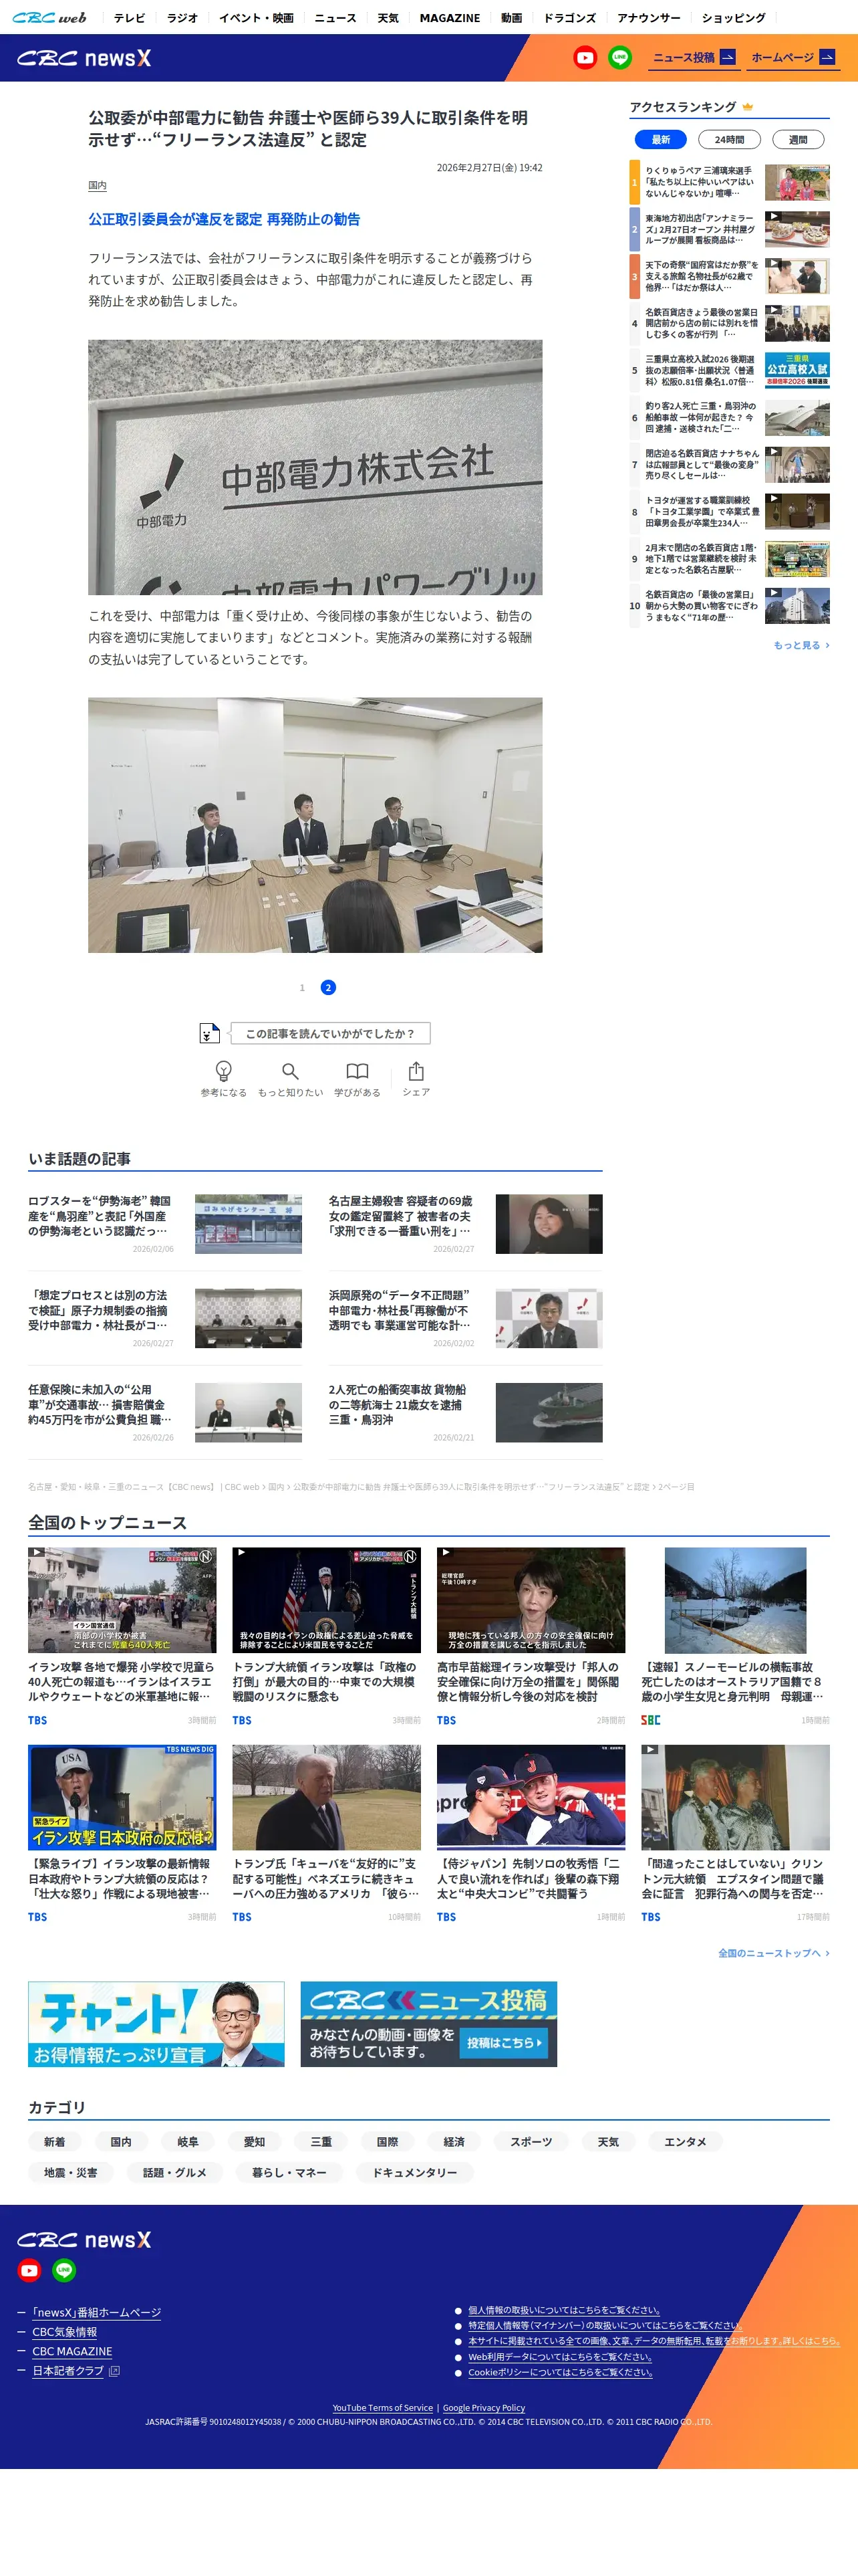
Task: Open the ロブスターを伊勢海老 trending article
Action: pyautogui.click(x=165, y=1223)
